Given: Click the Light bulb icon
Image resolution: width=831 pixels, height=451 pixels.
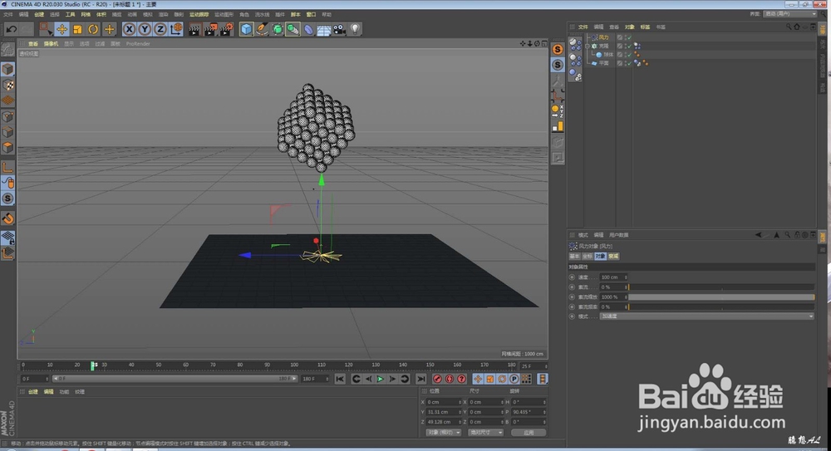Looking at the screenshot, I should click(x=355, y=29).
